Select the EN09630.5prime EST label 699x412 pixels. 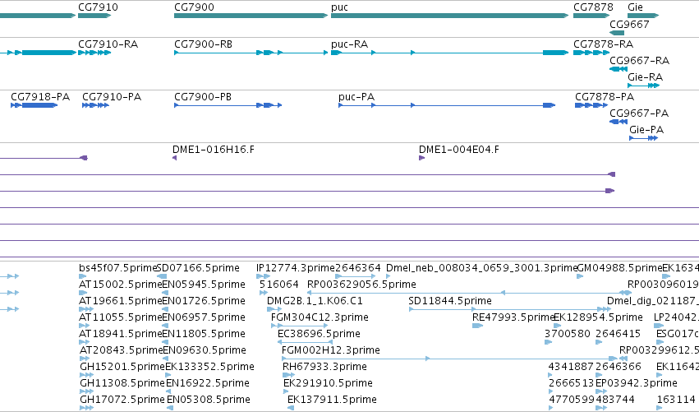tap(205, 350)
